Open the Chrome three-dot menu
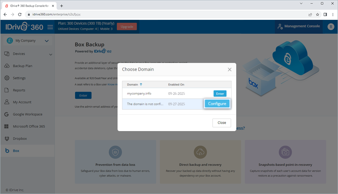Image resolution: width=338 pixels, height=194 pixels. (333, 14)
